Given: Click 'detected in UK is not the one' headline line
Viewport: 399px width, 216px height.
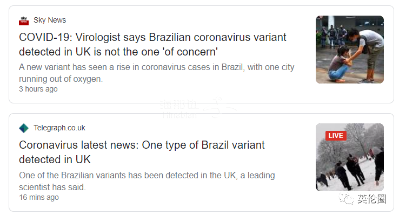Looking at the screenshot, I should tap(118, 52).
